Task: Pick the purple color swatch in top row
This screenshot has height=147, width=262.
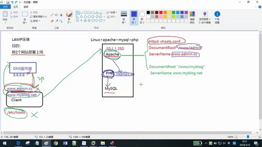Action: pos(186,13)
